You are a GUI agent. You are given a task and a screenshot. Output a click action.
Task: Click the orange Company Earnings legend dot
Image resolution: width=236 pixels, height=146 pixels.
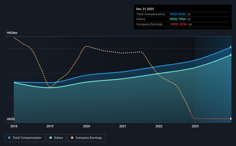[72, 138]
